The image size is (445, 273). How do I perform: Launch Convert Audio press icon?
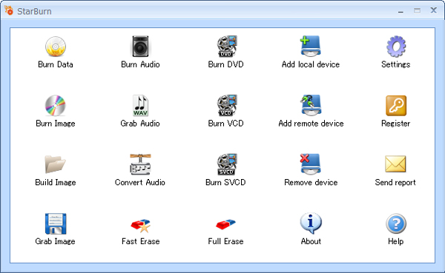(140, 164)
